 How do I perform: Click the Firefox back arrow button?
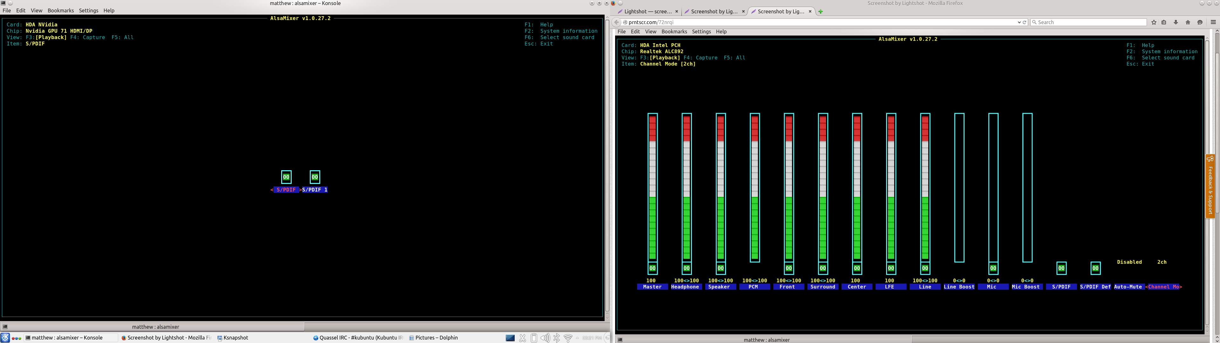pyautogui.click(x=616, y=22)
